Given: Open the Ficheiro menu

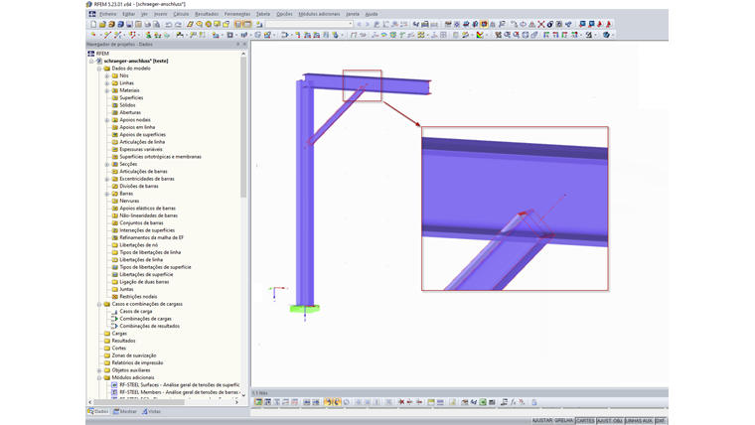Looking at the screenshot, I should 108,14.
